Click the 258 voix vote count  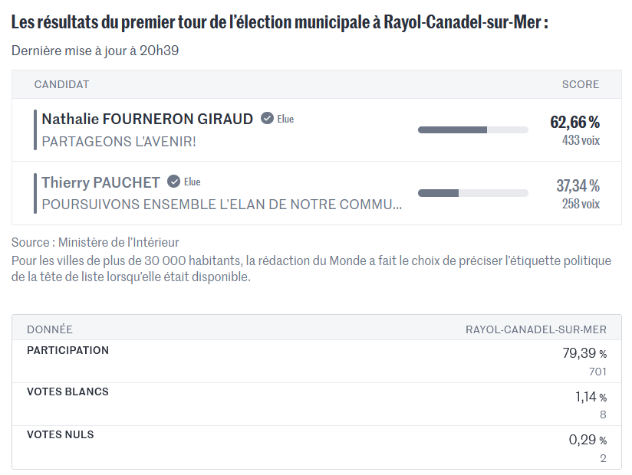pyautogui.click(x=581, y=204)
